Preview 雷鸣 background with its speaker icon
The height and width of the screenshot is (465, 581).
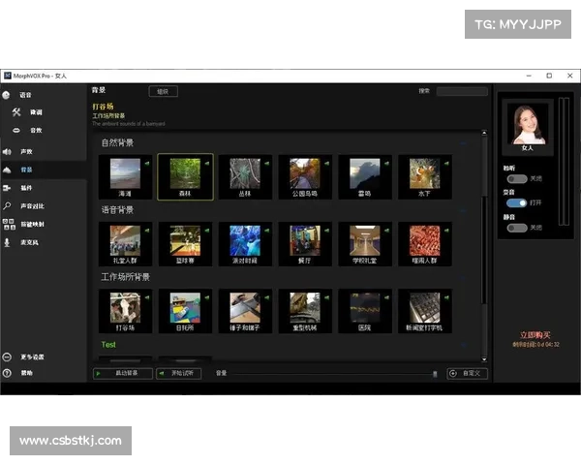pos(386,163)
